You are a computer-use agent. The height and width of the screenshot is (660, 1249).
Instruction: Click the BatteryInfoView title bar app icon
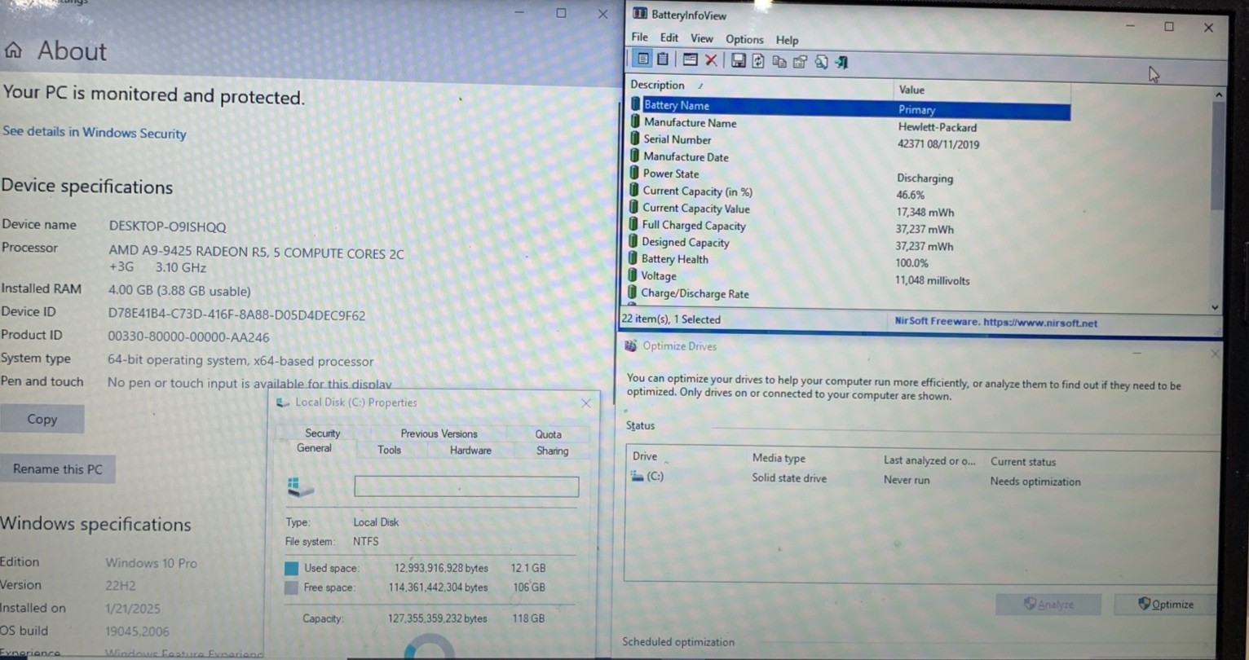[x=640, y=14]
